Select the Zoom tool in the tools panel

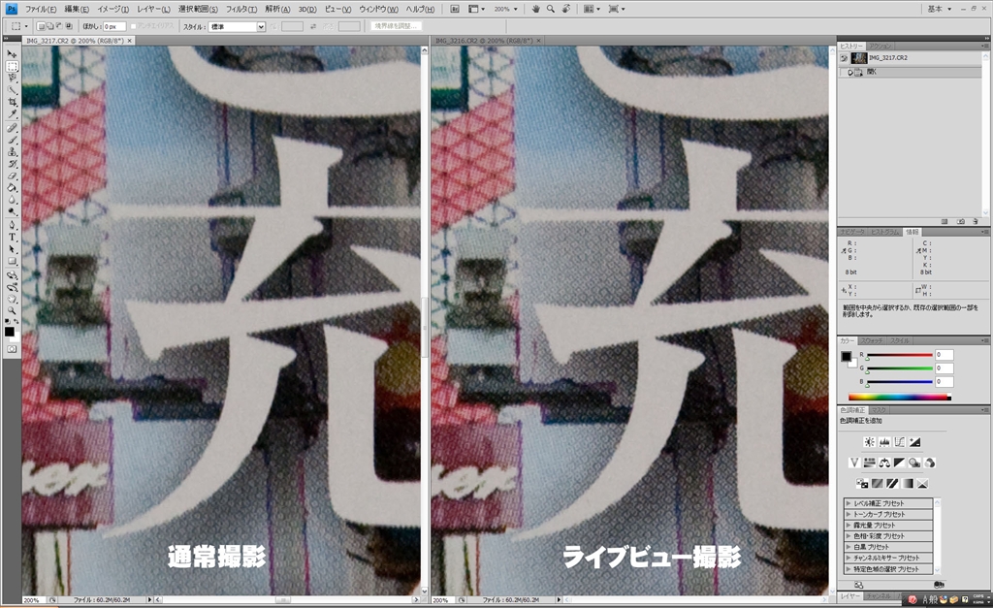12,310
